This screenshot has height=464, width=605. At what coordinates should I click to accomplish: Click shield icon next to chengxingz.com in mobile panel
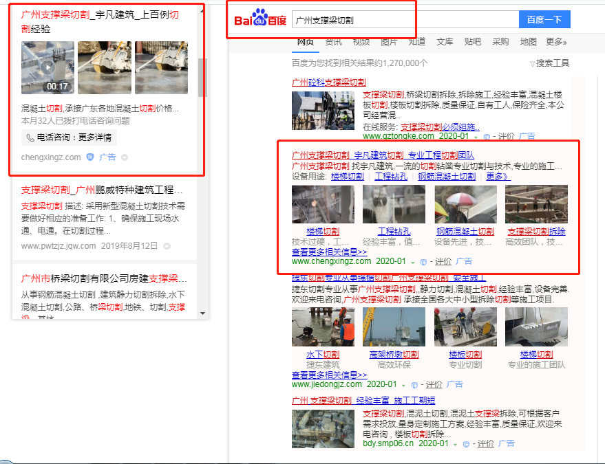click(89, 157)
